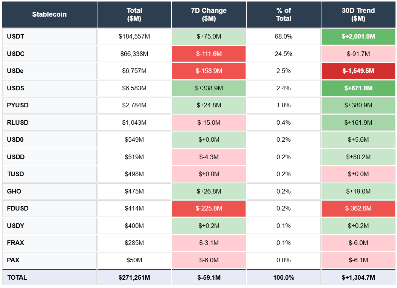Select the total 7D change -59.1M cell
This screenshot has width=397, height=288.
[x=209, y=277]
